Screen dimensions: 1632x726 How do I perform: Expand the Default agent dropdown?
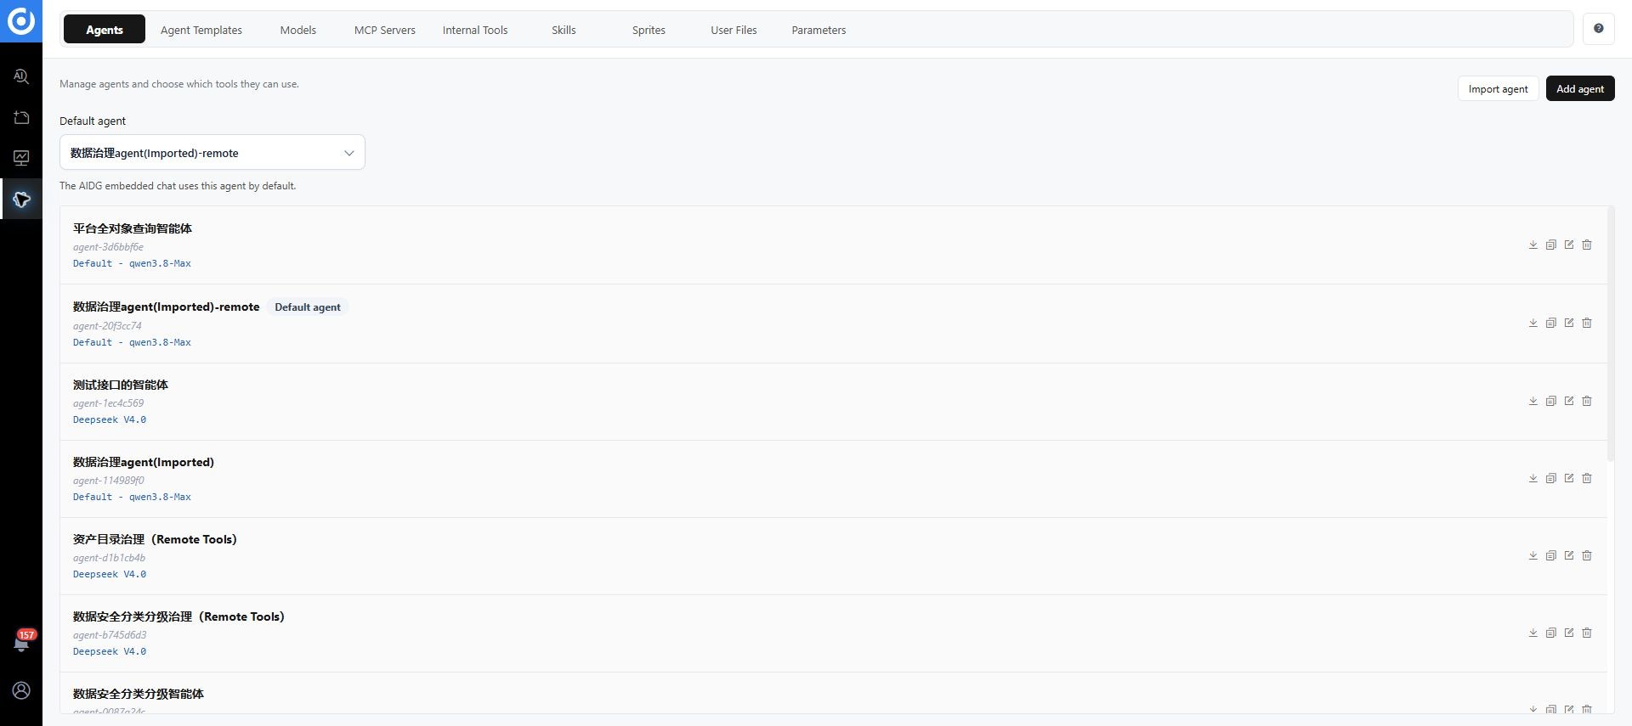pyautogui.click(x=212, y=152)
